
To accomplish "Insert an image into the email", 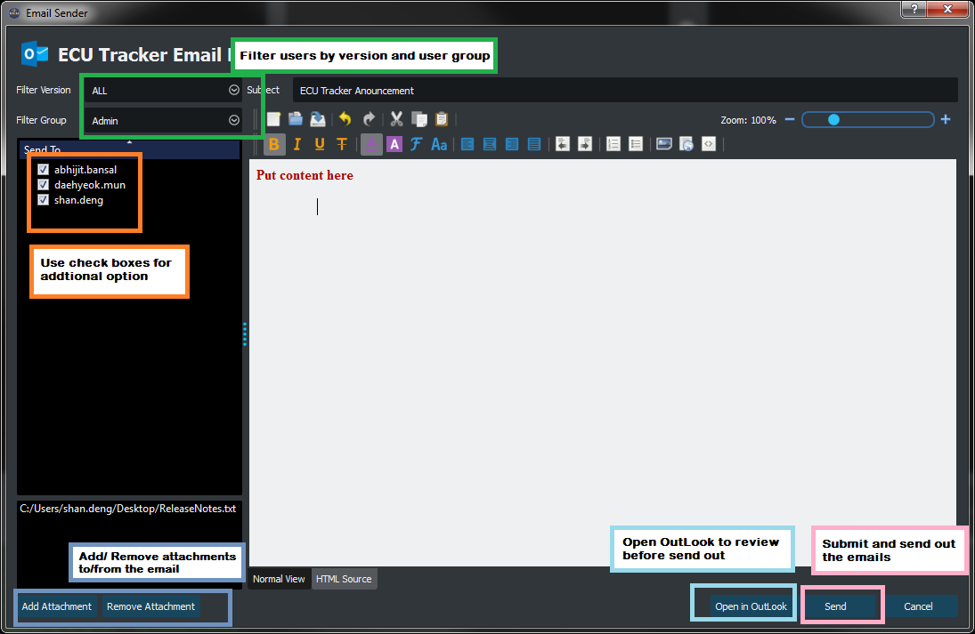I will (x=664, y=144).
